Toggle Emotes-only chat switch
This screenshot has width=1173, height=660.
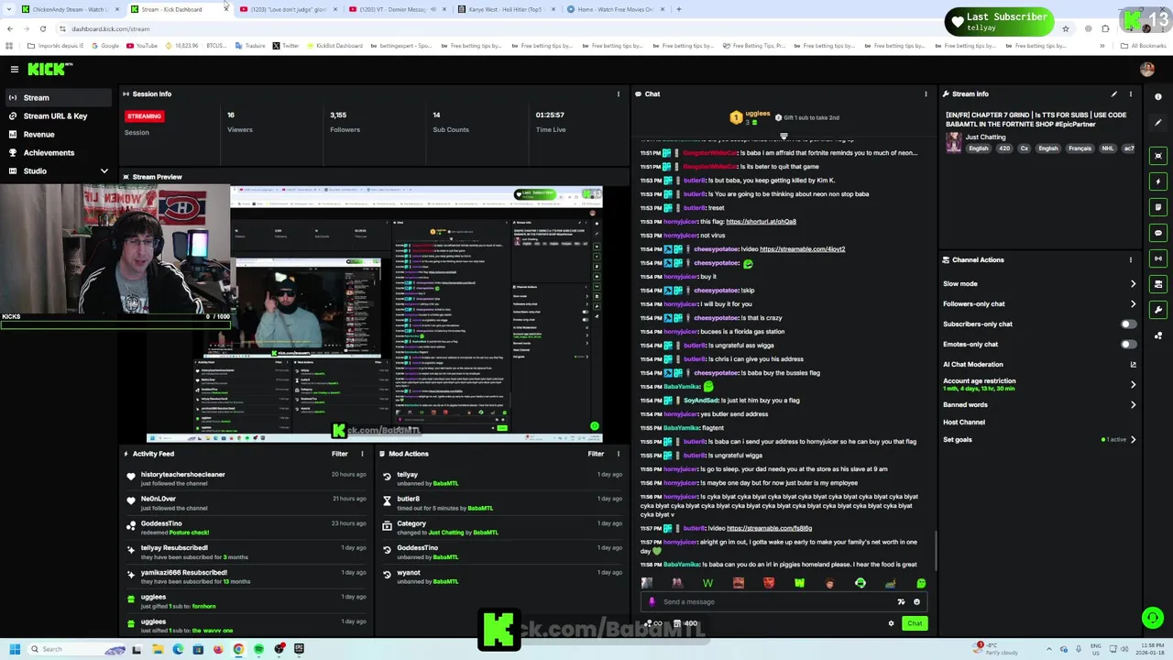coord(1129,345)
